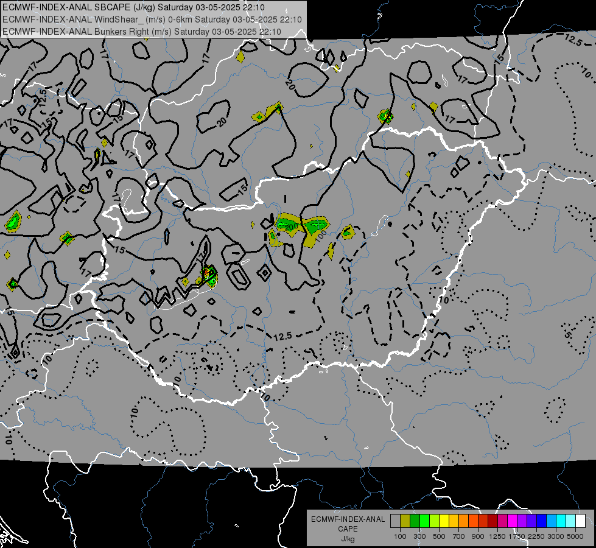Select the Bunkers Right (m/s) header line
The image size is (596, 548).
point(142,32)
